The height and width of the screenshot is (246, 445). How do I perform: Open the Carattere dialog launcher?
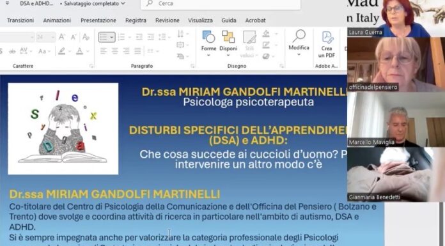pyautogui.click(x=91, y=66)
